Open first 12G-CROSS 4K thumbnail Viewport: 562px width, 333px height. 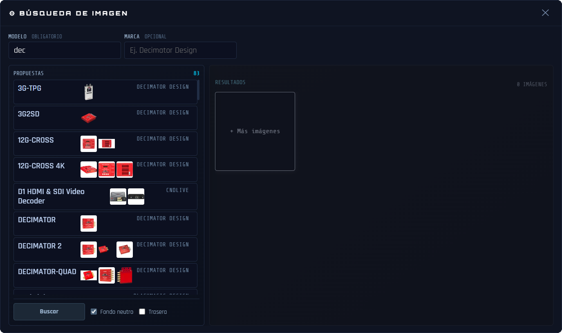[x=89, y=170]
